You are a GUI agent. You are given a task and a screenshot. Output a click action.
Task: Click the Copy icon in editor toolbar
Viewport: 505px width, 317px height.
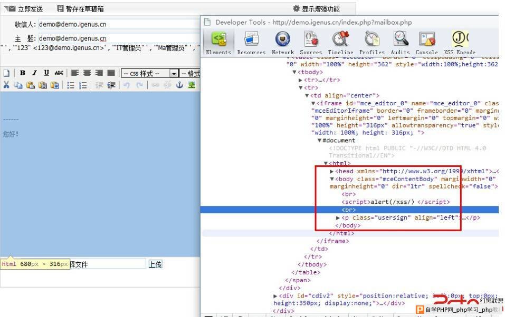coord(18,85)
